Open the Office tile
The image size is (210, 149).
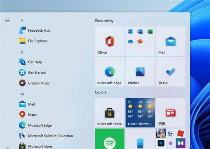pos(110,41)
